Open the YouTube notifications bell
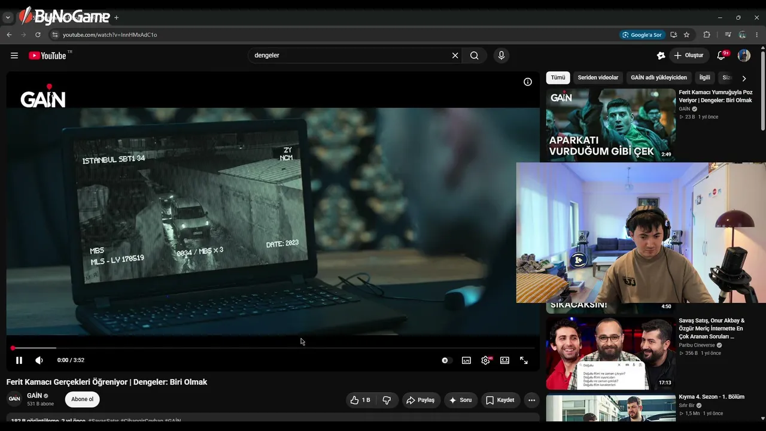766x431 pixels. coord(722,56)
